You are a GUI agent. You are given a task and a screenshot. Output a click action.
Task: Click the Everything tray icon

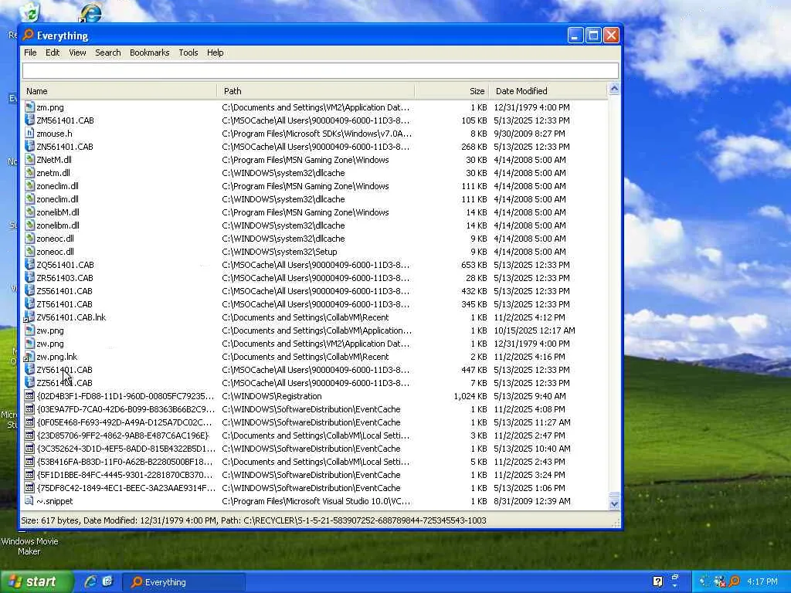pyautogui.click(x=735, y=581)
